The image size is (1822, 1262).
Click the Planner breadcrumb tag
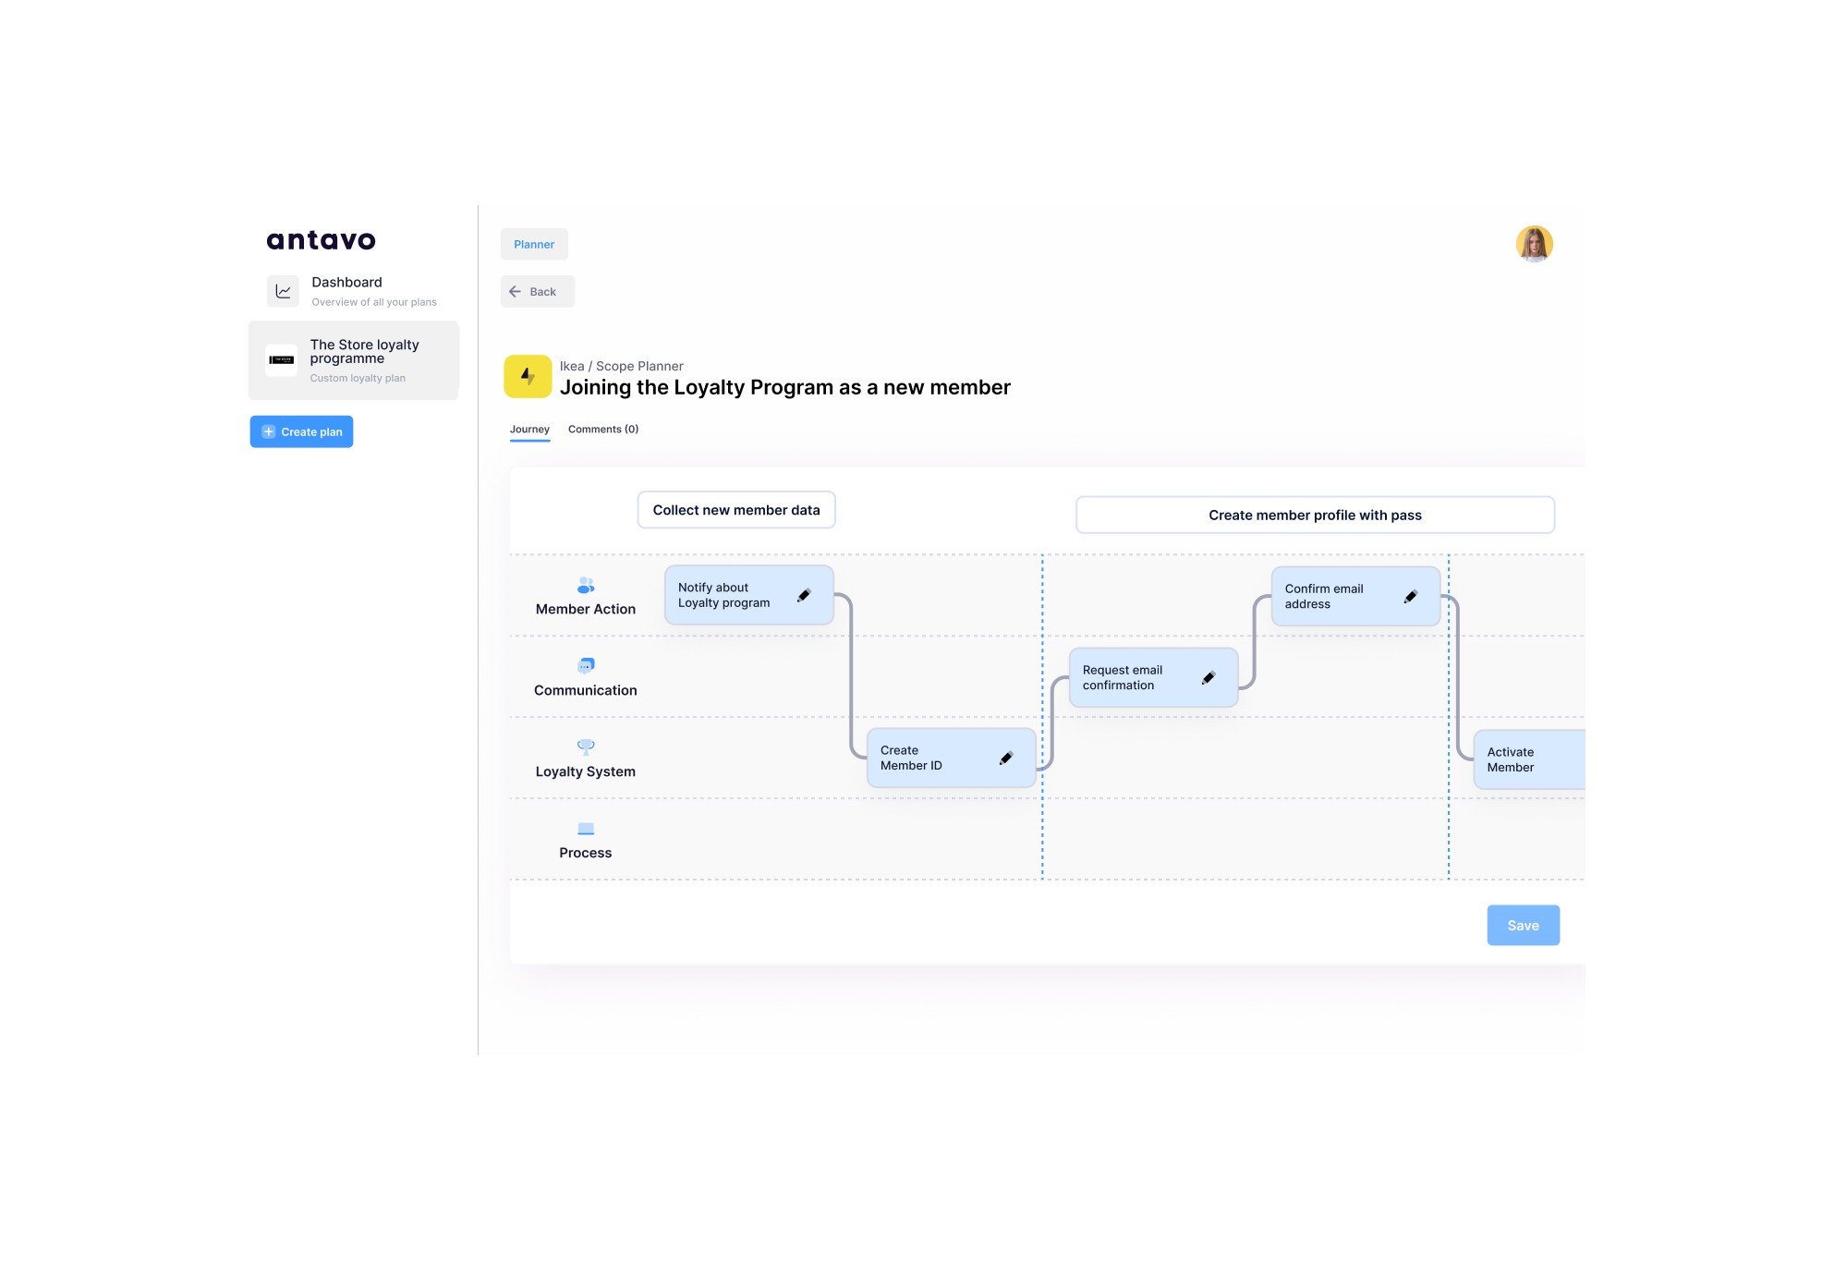534,245
